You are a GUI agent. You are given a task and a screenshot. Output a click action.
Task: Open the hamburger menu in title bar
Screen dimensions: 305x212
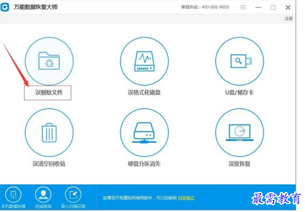click(243, 7)
